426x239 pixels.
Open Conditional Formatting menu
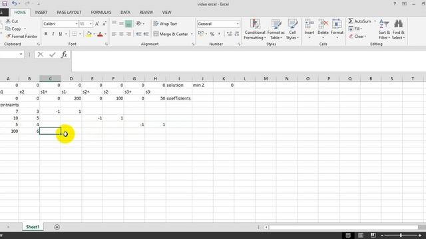(254, 29)
